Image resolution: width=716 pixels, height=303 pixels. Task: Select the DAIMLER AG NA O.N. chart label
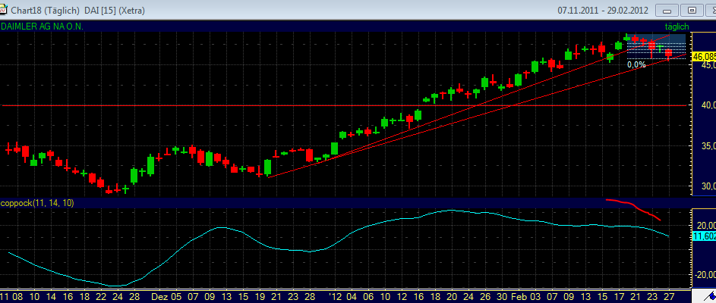point(42,27)
